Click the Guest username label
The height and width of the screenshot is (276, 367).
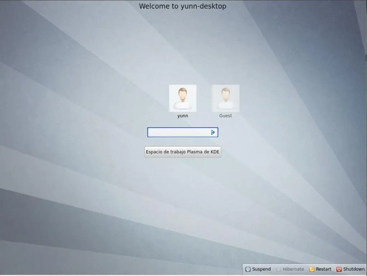225,115
